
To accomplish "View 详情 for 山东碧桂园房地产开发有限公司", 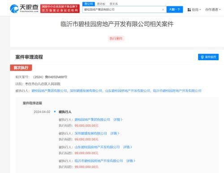I will tap(128, 147).
